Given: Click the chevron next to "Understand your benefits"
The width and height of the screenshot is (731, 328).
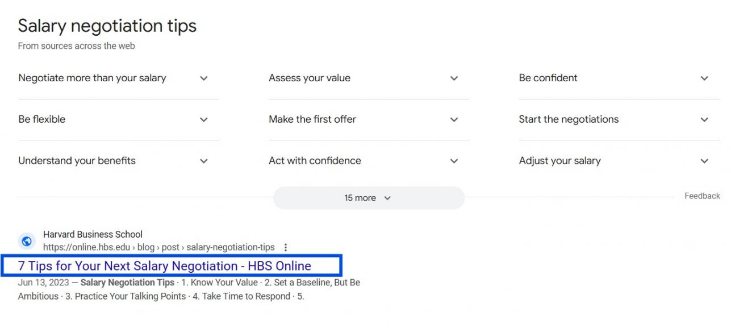Looking at the screenshot, I should pos(204,161).
